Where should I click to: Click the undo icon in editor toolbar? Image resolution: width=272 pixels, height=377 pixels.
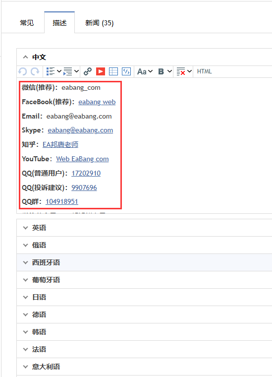[x=23, y=71]
